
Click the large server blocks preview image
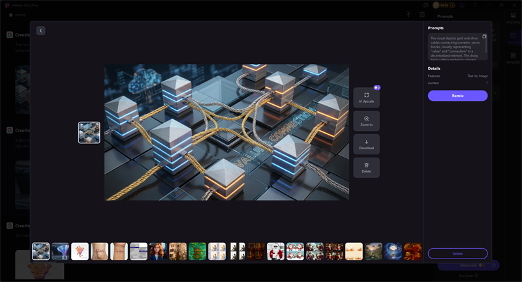coord(226,132)
